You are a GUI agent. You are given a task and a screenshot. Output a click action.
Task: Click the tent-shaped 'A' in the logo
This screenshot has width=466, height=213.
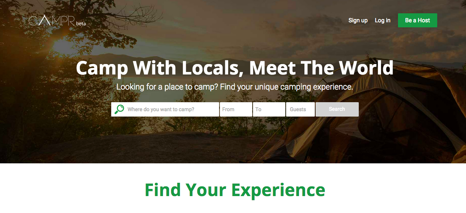pos(44,21)
